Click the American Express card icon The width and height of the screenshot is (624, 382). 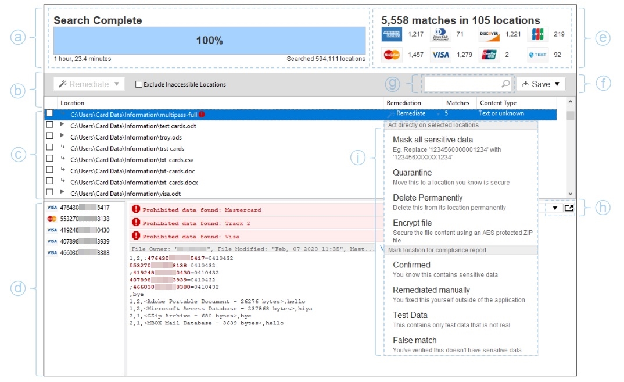click(x=392, y=34)
